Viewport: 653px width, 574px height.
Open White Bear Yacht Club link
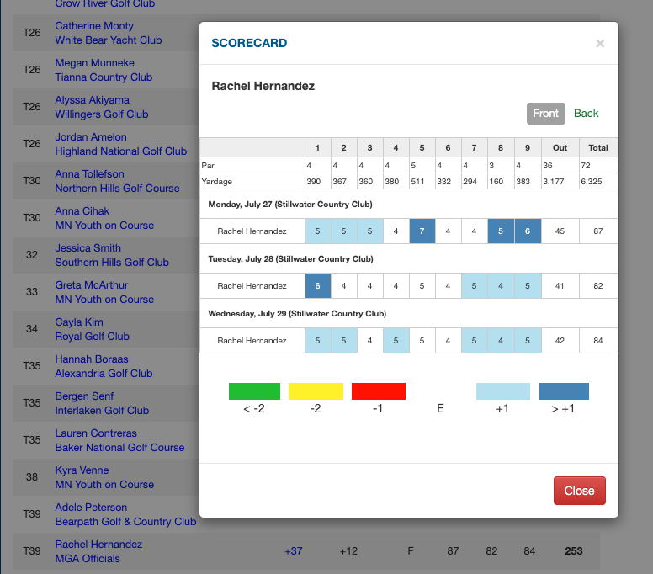coord(109,40)
